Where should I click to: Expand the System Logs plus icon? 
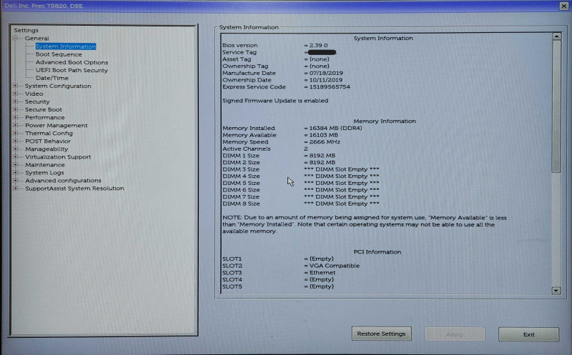coord(16,173)
